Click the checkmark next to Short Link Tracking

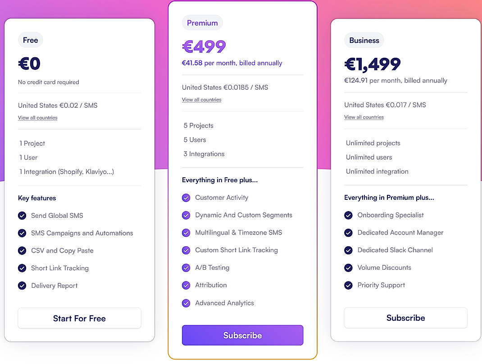click(22, 268)
